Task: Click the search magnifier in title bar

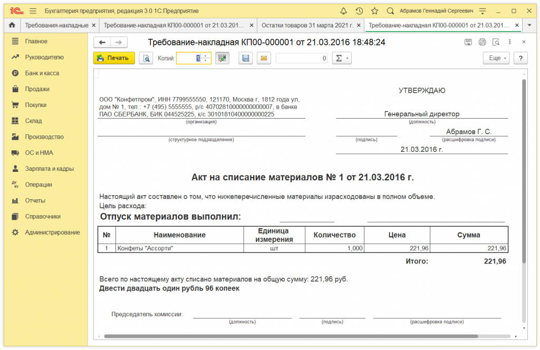Action: 390,11
